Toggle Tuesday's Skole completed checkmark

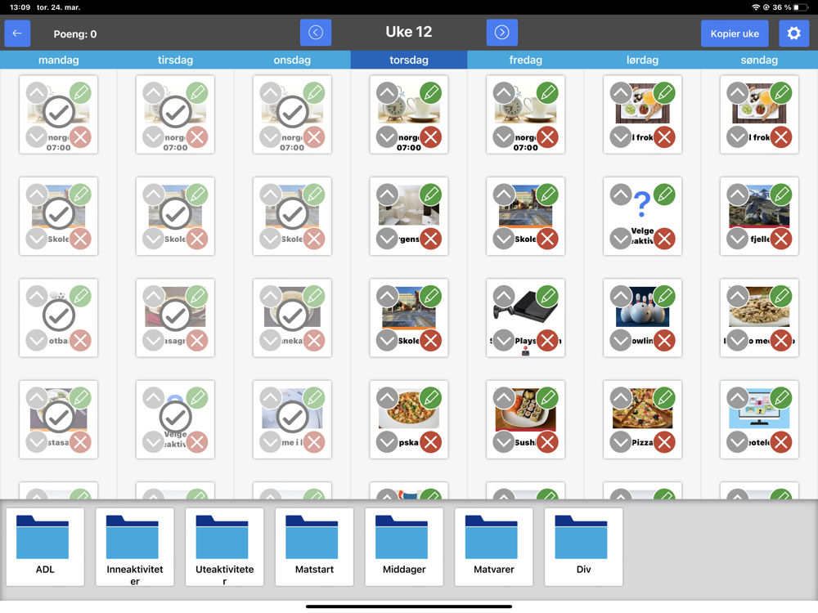(175, 213)
